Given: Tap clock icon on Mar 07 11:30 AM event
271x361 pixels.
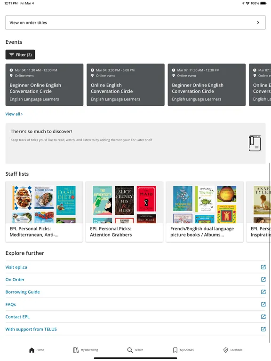Looking at the screenshot, I should click(x=174, y=70).
